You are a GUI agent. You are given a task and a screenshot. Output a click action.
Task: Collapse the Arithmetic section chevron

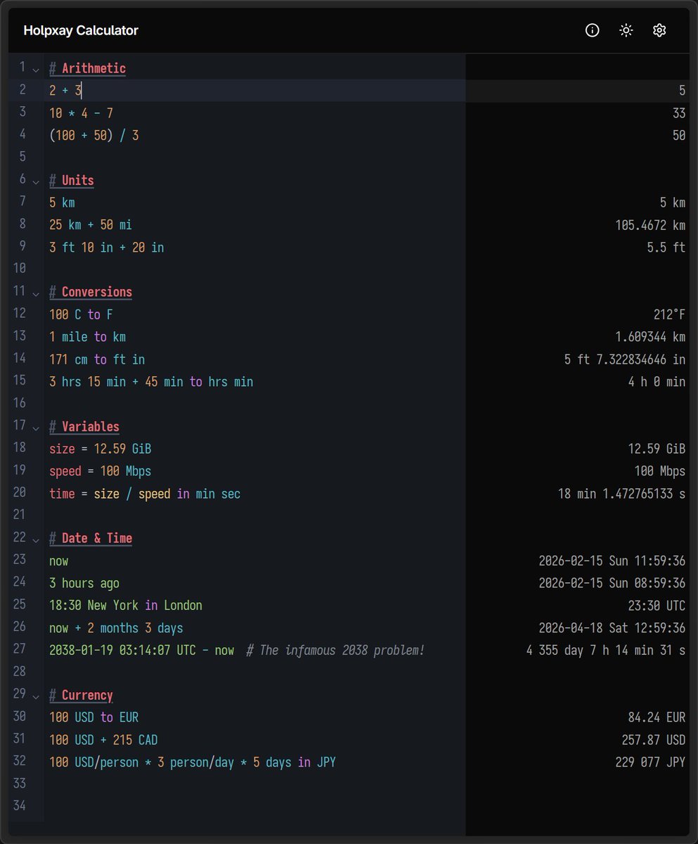36,69
